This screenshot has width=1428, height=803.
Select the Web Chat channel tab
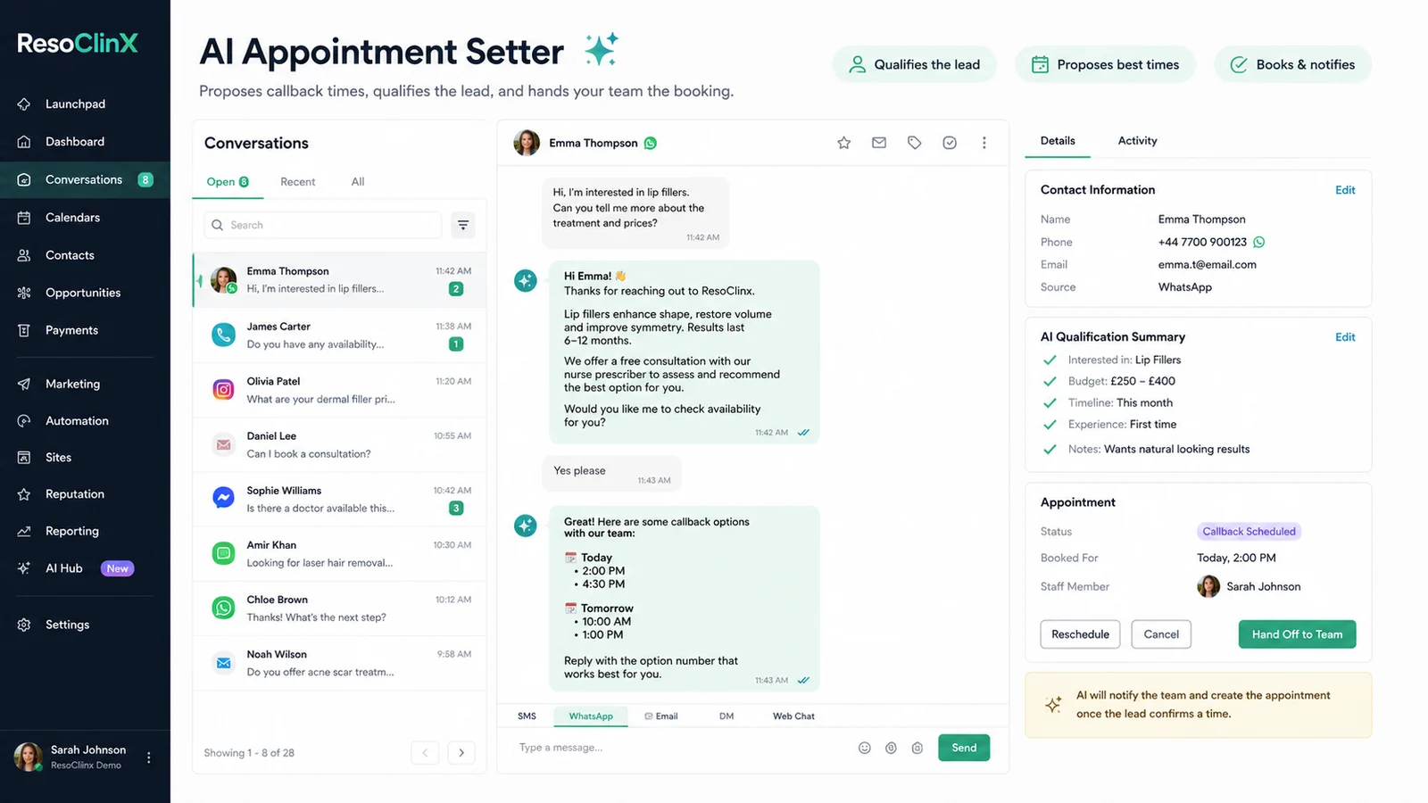point(793,716)
